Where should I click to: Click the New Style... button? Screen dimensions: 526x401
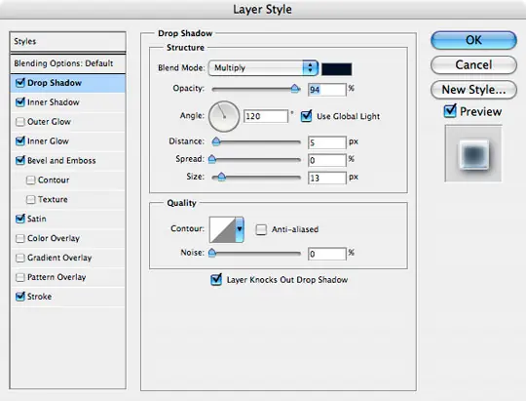tap(473, 90)
